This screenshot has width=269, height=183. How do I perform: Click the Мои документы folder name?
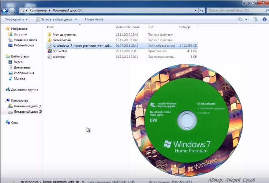click(x=64, y=34)
